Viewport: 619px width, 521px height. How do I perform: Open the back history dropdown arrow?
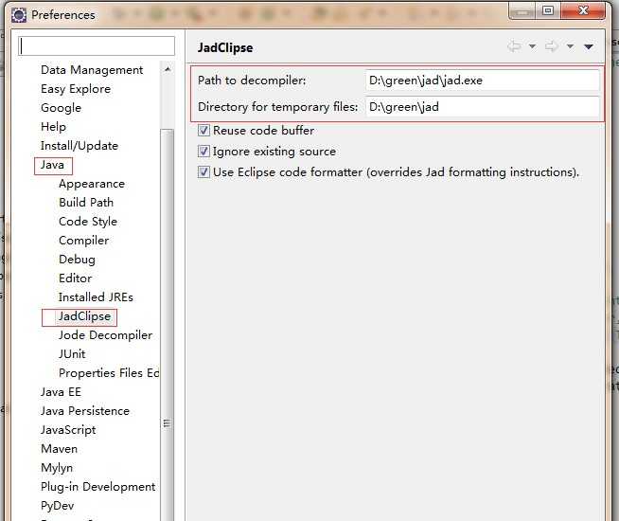pos(533,46)
